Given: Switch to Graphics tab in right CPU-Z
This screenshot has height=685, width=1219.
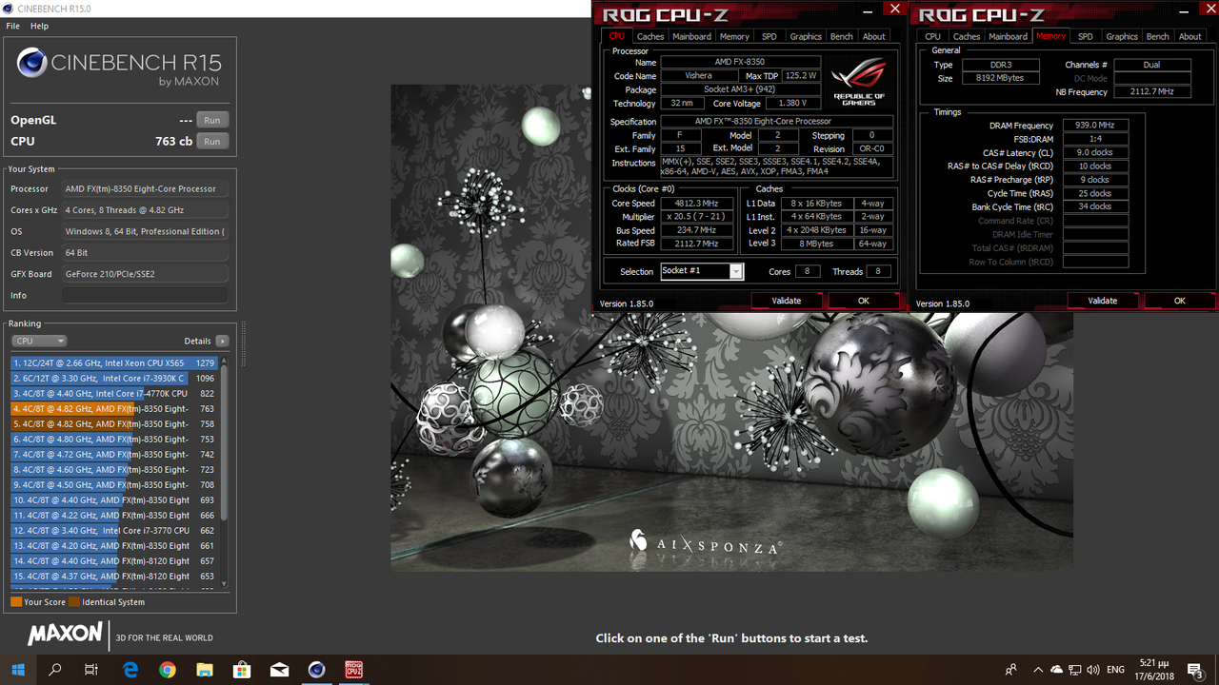Looking at the screenshot, I should (x=1122, y=36).
